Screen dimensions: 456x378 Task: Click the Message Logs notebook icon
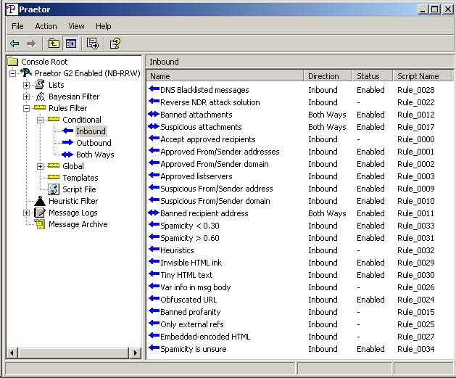(x=40, y=213)
